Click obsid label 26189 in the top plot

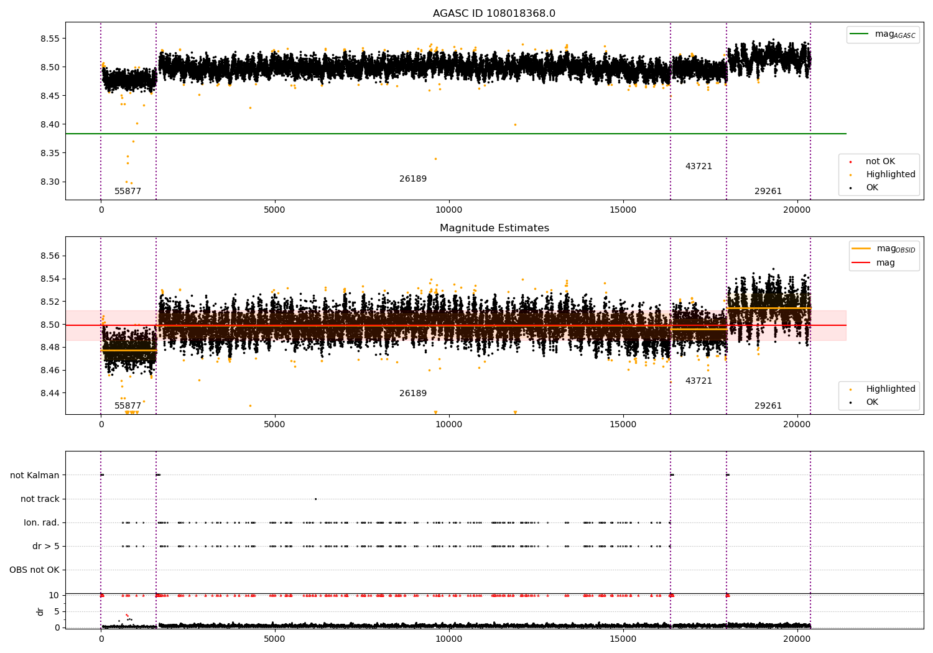pos(413,179)
